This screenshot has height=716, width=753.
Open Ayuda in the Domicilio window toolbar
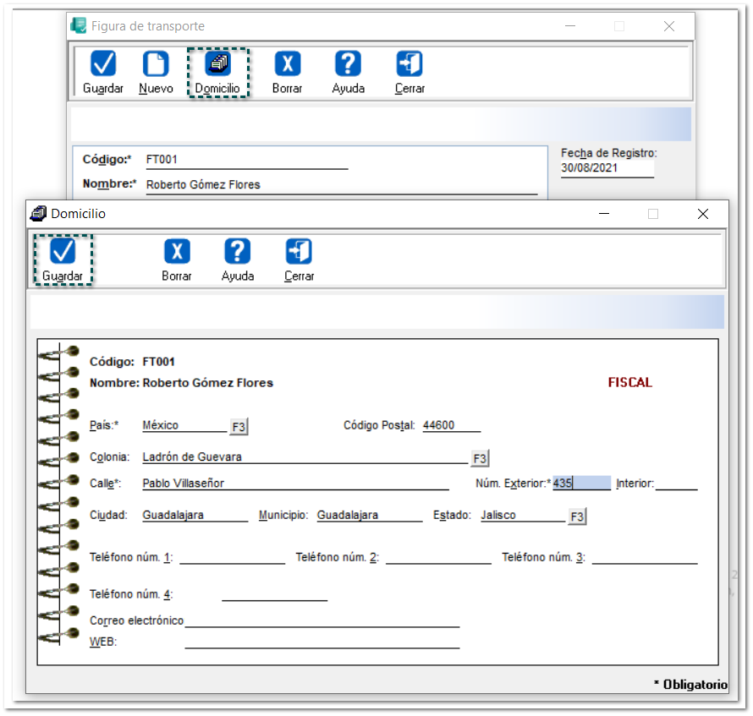pyautogui.click(x=237, y=260)
